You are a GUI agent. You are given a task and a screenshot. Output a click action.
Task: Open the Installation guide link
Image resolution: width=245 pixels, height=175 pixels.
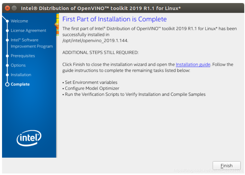[193, 65]
